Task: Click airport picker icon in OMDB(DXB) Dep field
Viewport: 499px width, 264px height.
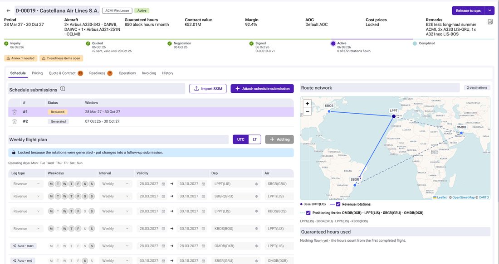Action: [x=256, y=246]
